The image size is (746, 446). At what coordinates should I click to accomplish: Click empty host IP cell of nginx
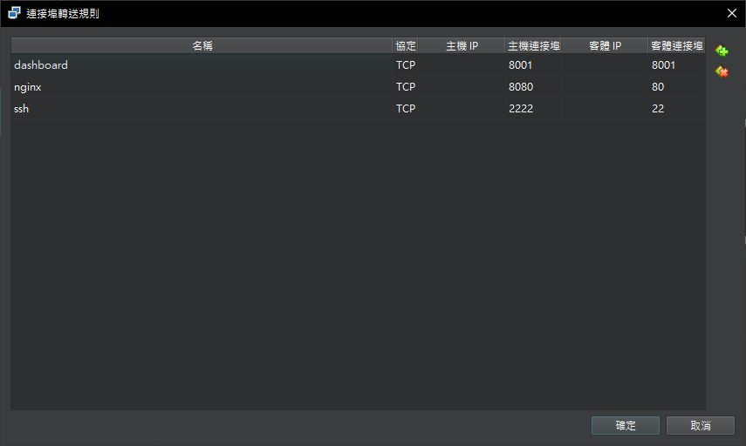(462, 87)
